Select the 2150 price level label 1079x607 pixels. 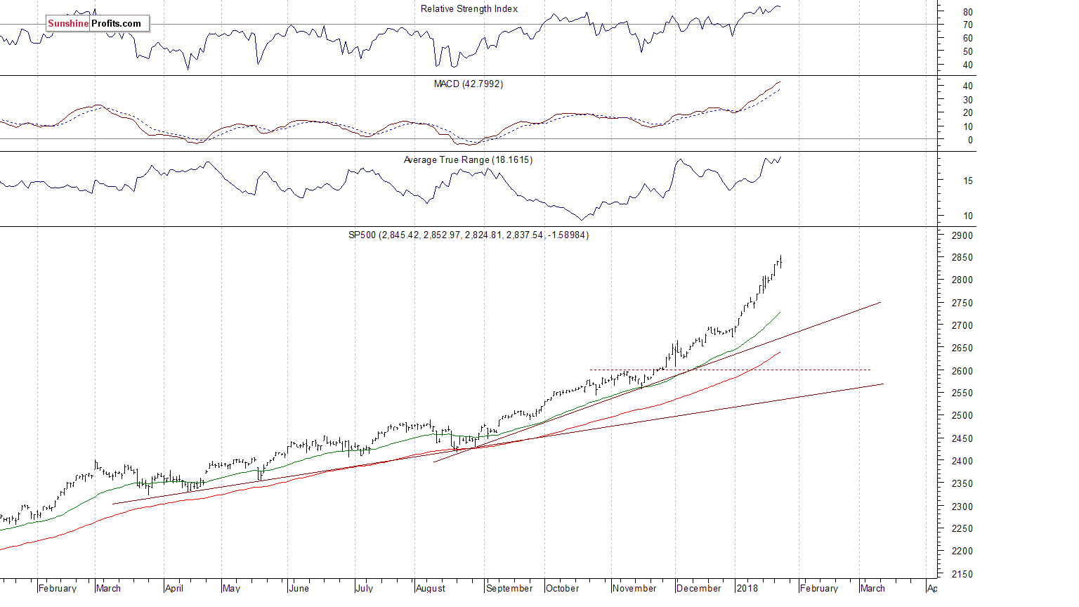tap(963, 575)
